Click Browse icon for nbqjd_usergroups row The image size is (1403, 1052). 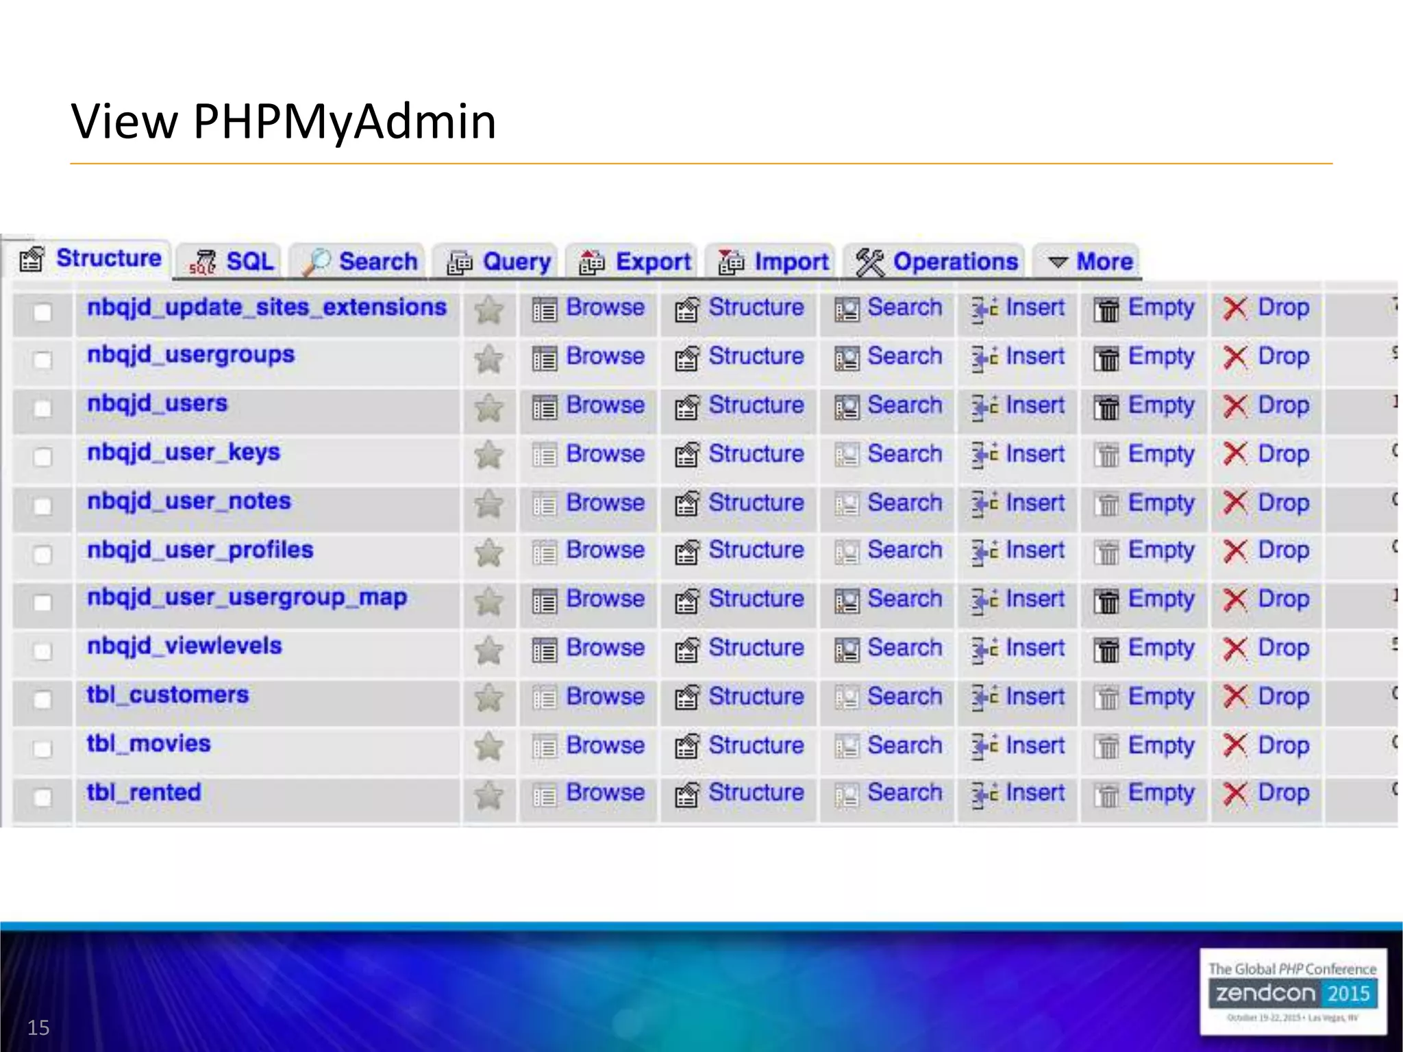pos(545,358)
